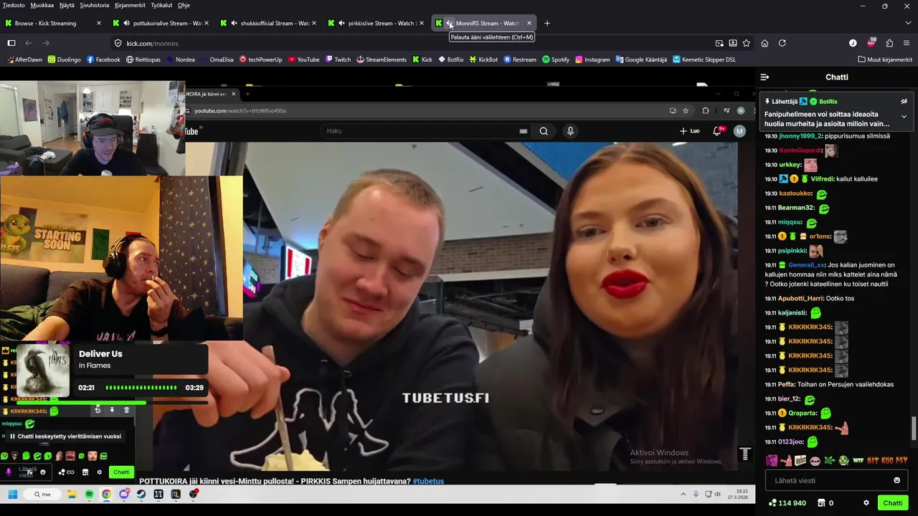Open the Firefox extensions puzzle icon

coord(889,43)
